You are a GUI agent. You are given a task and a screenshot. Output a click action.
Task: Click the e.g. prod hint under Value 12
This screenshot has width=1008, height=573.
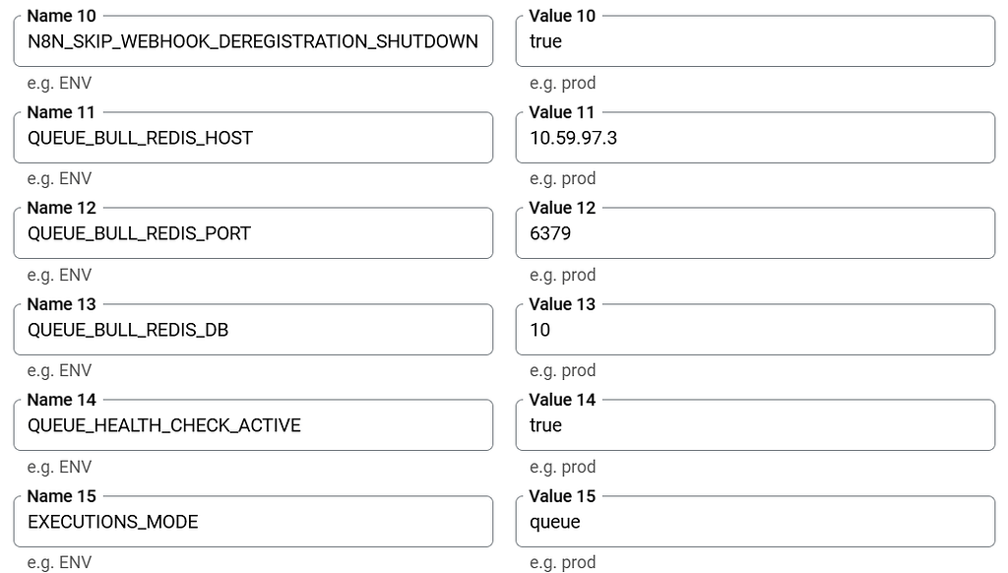coord(562,275)
